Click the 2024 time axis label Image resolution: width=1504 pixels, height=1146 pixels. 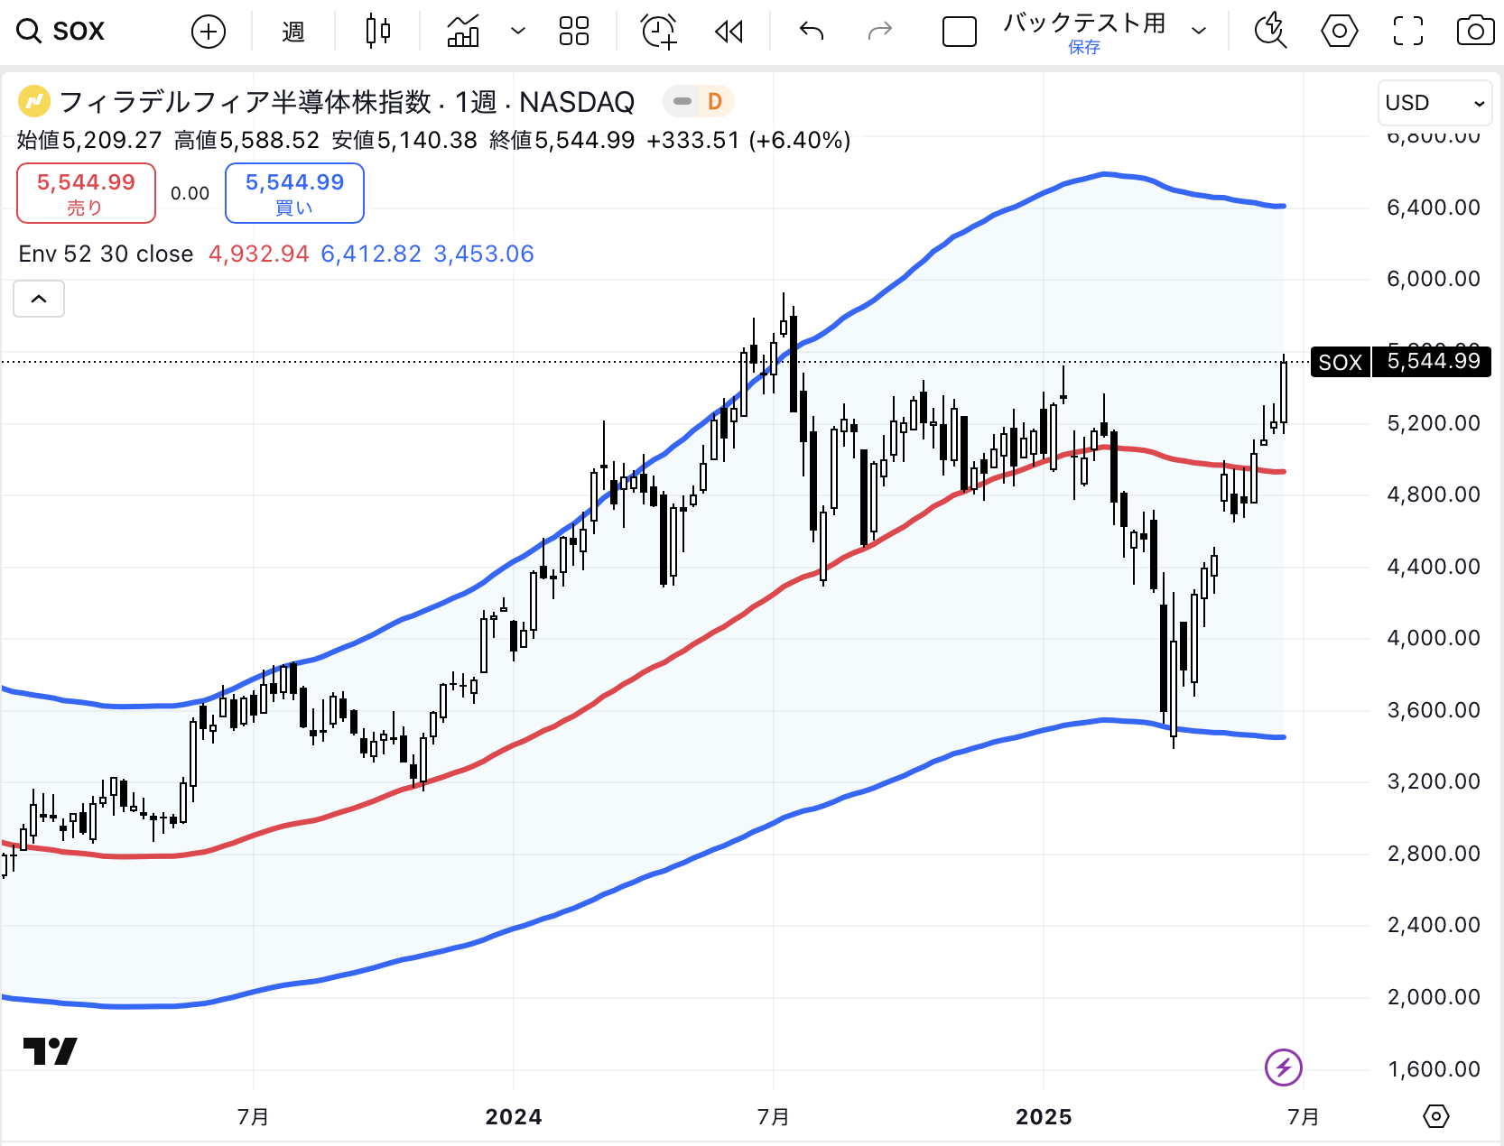point(514,1117)
